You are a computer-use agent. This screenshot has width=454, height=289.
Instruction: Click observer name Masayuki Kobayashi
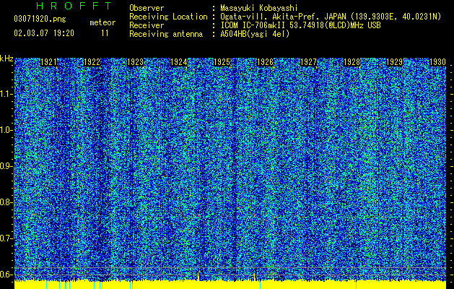tap(259, 8)
